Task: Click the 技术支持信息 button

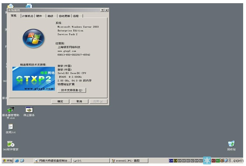Action: tap(72, 90)
